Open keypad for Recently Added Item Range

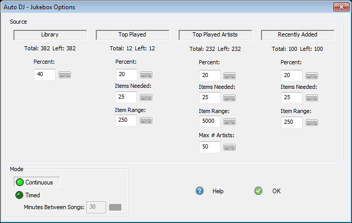click(x=311, y=123)
